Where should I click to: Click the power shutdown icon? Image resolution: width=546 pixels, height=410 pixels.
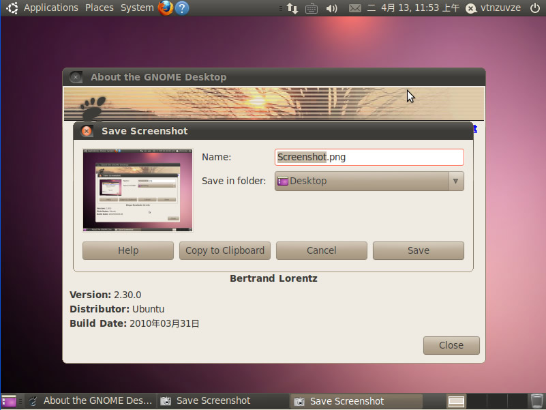click(x=535, y=8)
